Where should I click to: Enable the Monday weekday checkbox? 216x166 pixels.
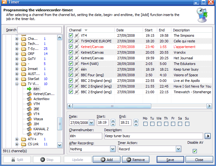[145, 124]
